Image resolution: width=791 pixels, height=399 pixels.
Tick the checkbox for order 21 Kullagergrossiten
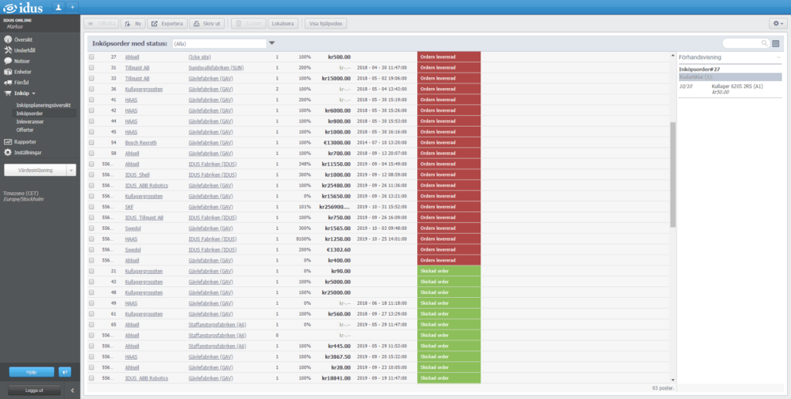point(91,271)
